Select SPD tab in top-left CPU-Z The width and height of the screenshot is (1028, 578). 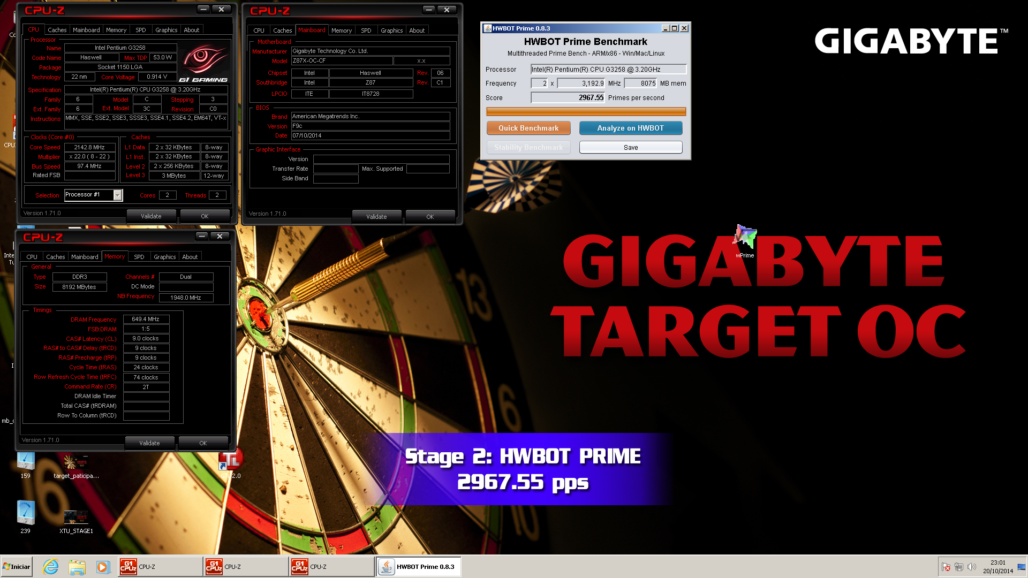pos(141,30)
